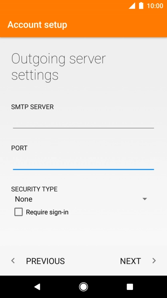Screen dimensions: 167x298
Task: Tap the 10:00 clock in status bar
Action: point(155,6)
